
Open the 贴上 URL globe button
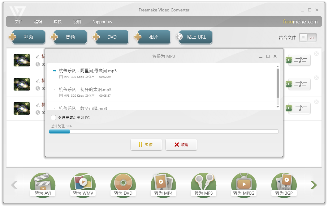194,37
